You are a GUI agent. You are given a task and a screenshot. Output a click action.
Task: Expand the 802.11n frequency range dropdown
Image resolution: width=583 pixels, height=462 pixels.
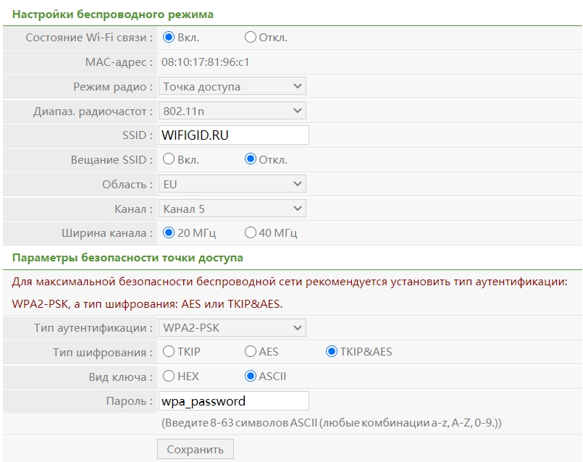coord(232,111)
